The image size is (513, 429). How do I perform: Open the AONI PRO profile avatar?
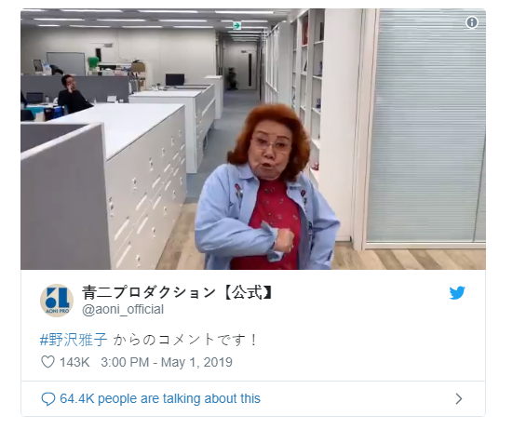click(57, 301)
